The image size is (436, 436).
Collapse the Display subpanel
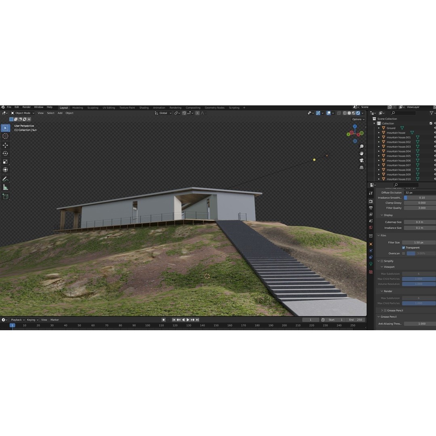pos(382,215)
